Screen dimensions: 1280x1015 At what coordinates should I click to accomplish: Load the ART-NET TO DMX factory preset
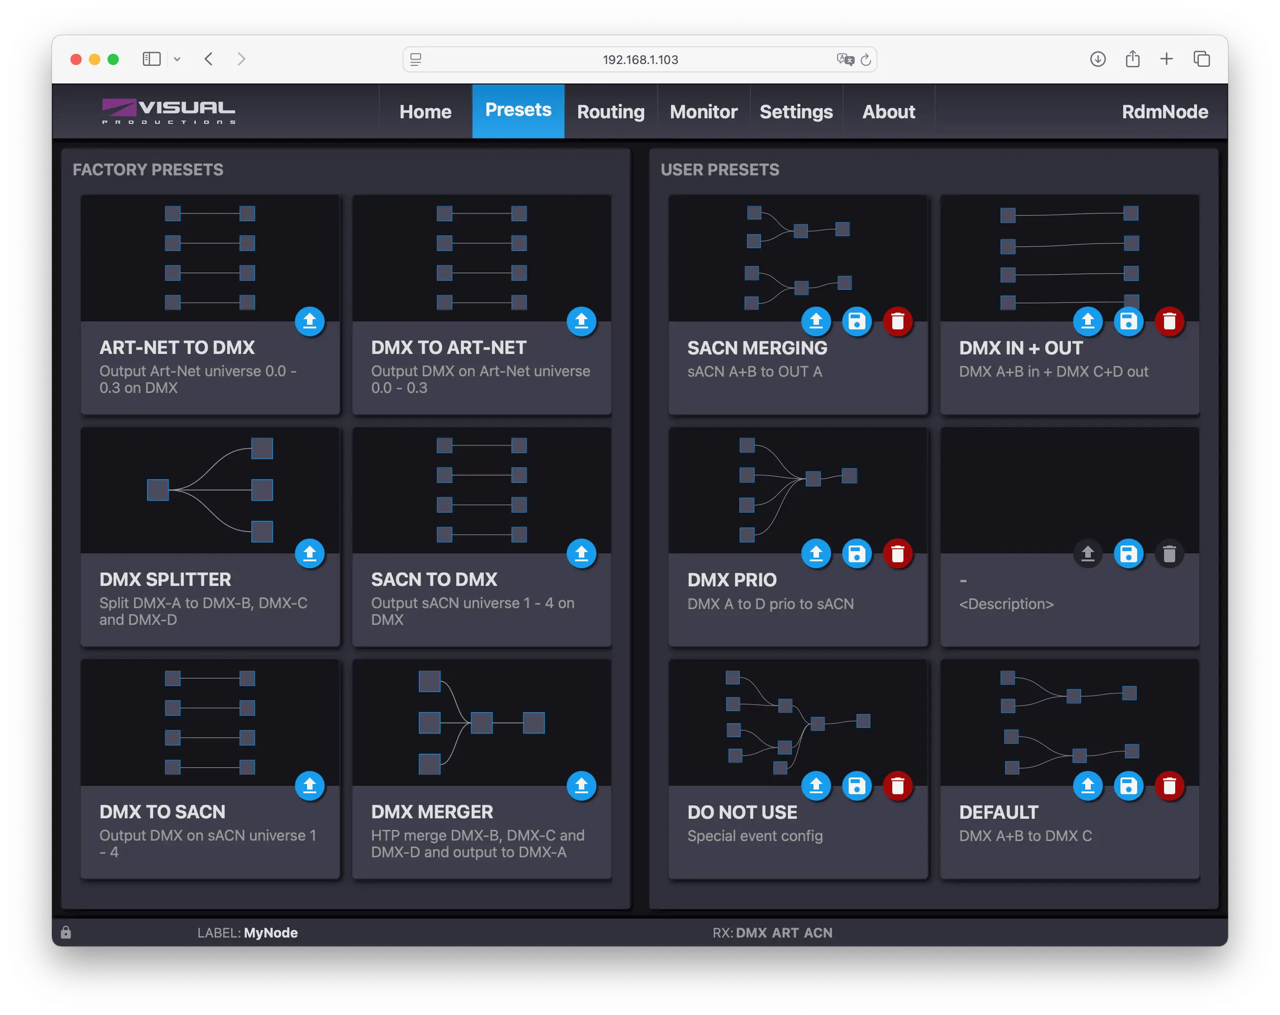309,321
